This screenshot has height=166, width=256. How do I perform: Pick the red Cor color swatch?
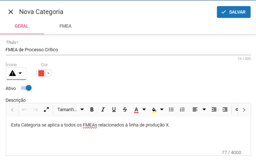click(41, 73)
